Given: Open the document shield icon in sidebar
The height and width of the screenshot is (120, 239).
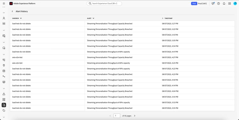Looking at the screenshot, I should [4, 48].
